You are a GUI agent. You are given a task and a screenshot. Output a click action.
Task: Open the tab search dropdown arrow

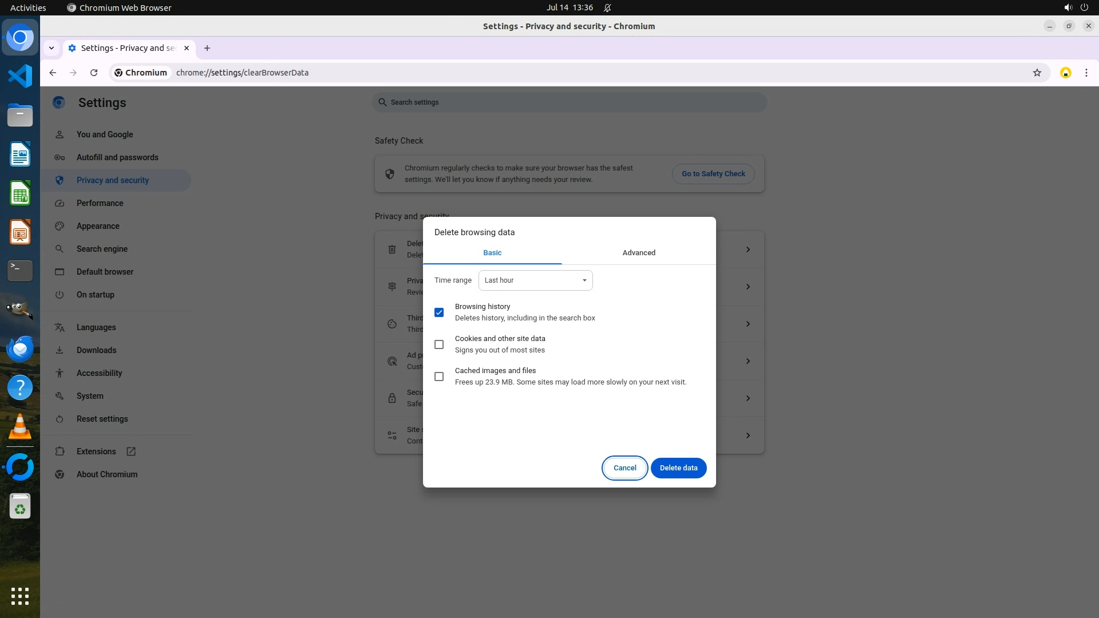point(52,48)
